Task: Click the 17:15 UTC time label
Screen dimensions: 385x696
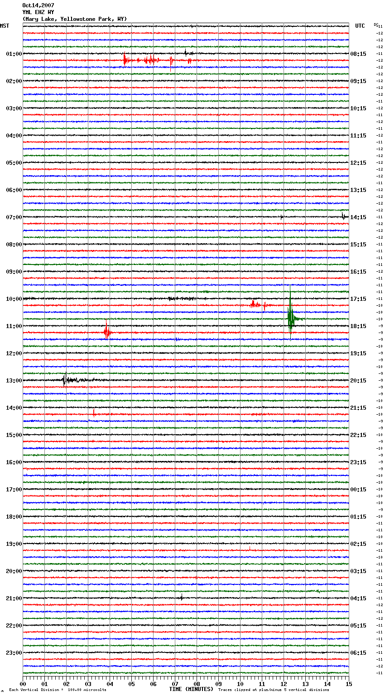Action: [x=358, y=299]
